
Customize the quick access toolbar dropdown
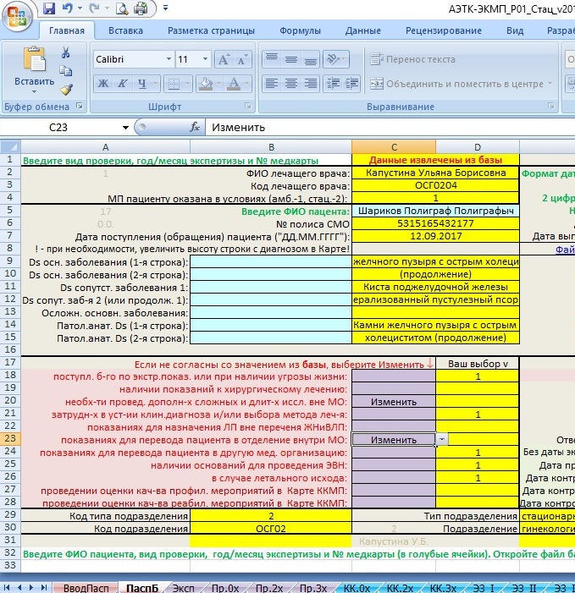click(165, 8)
